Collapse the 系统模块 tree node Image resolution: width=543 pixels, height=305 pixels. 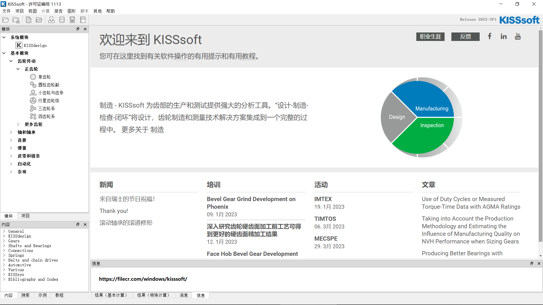[x=4, y=37]
